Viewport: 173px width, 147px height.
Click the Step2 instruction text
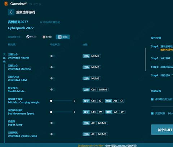tap(161, 58)
